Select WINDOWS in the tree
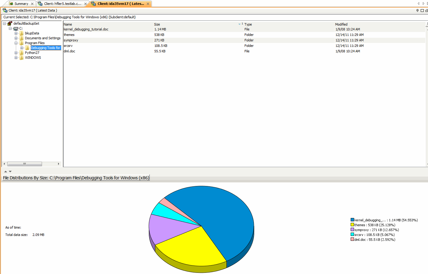The image size is (428, 274). 33,58
